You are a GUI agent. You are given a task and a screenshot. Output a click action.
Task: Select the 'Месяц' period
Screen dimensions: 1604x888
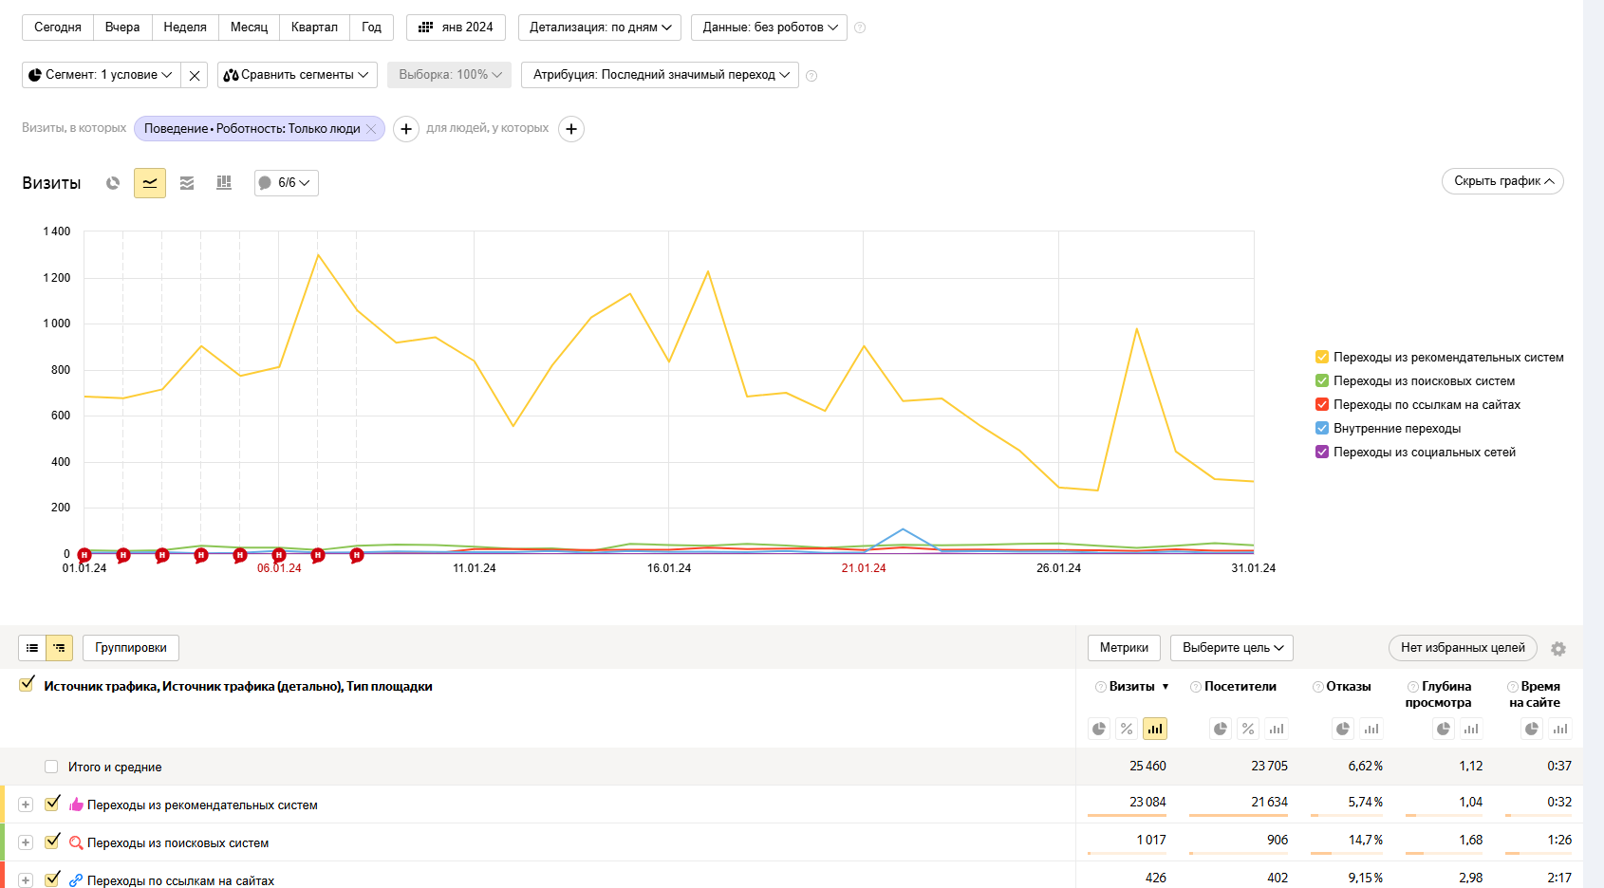[249, 28]
